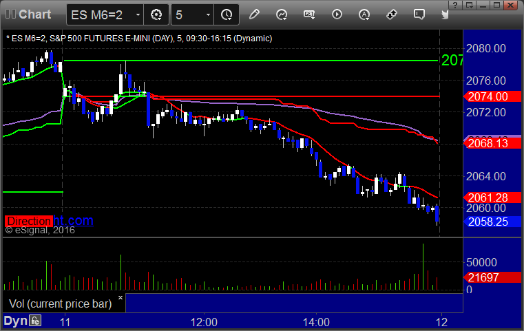The height and width of the screenshot is (331, 524).
Task: Click the 2064.00 price axis label
Action: 486,176
